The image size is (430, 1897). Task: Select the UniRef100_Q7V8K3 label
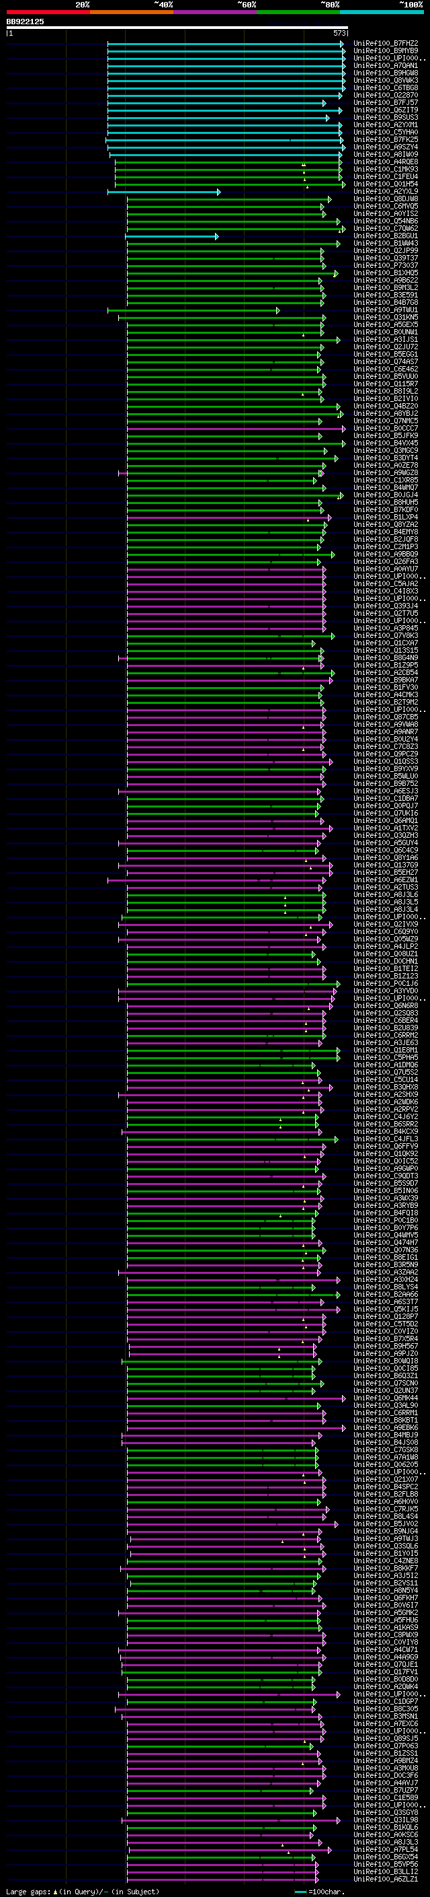[x=386, y=635]
